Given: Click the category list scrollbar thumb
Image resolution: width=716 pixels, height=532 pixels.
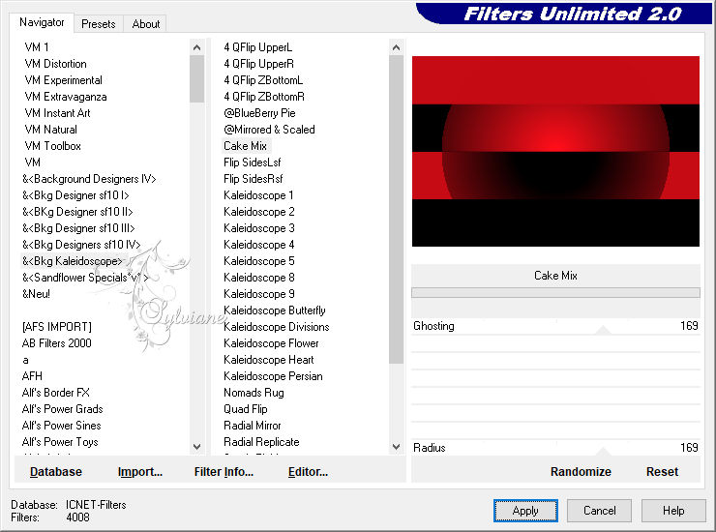Looking at the screenshot, I should pos(196,78).
